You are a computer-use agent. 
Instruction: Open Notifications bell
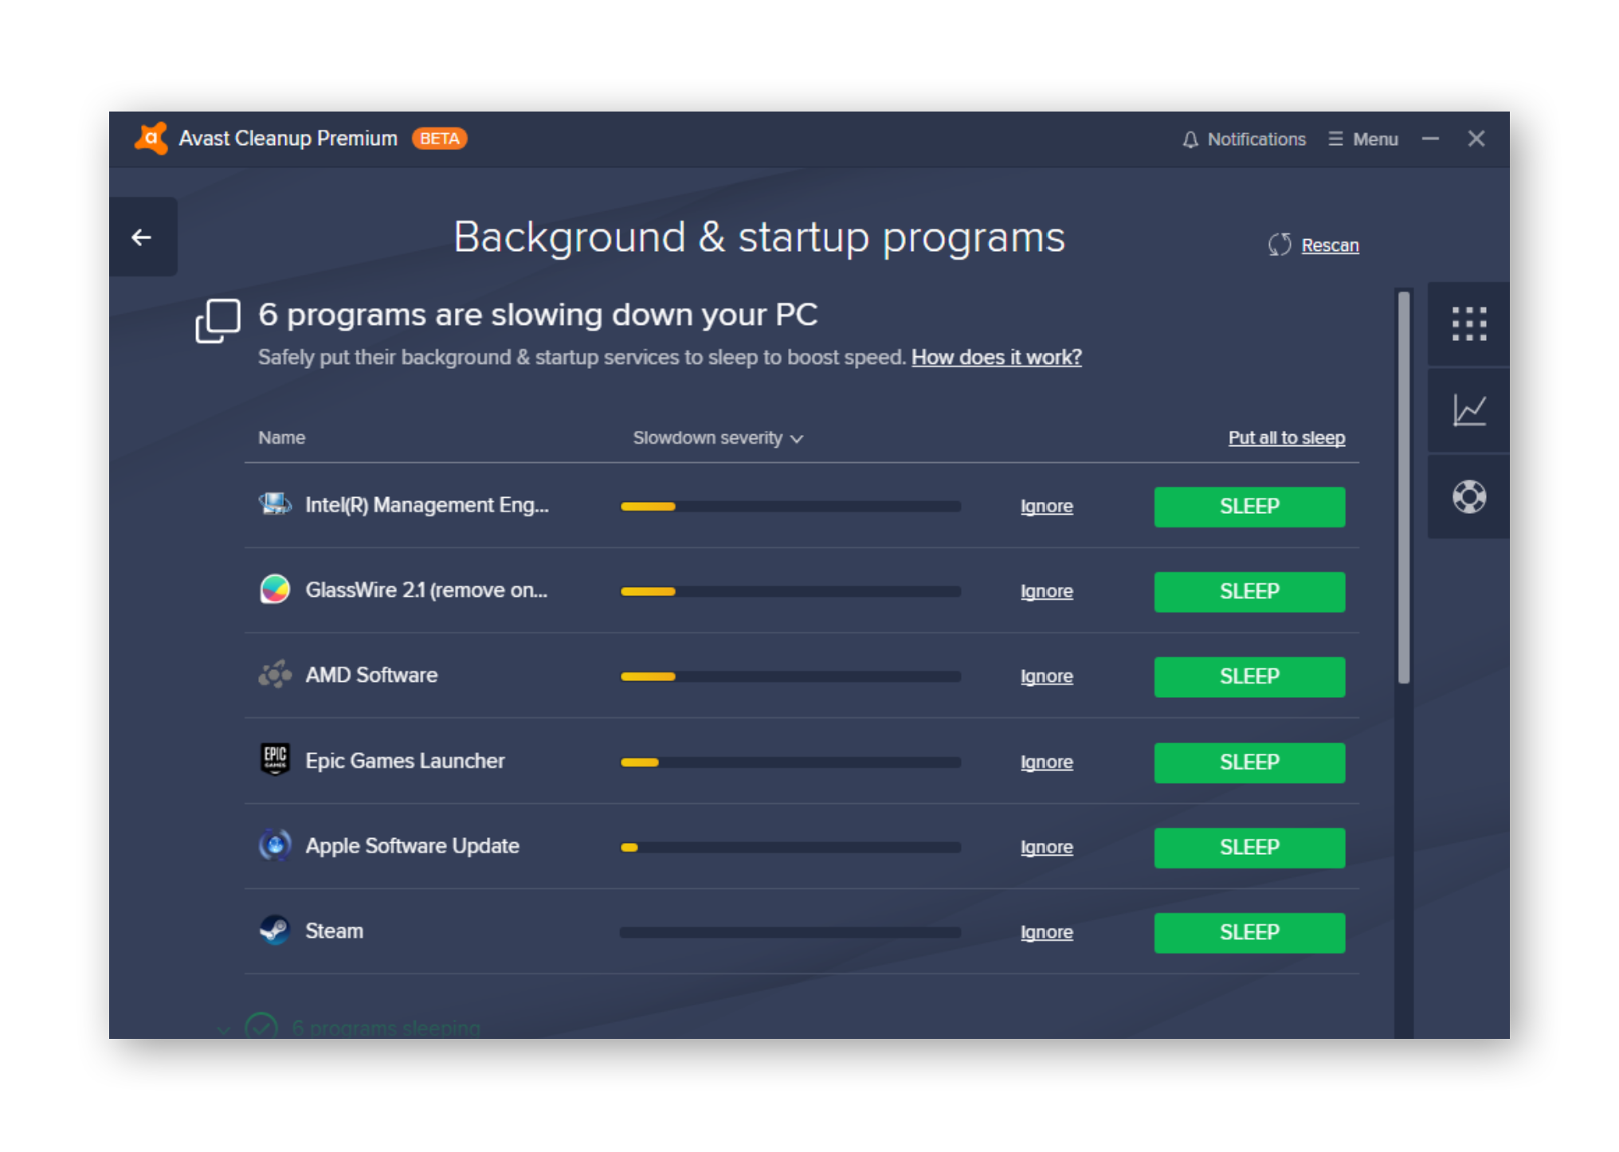1244,139
